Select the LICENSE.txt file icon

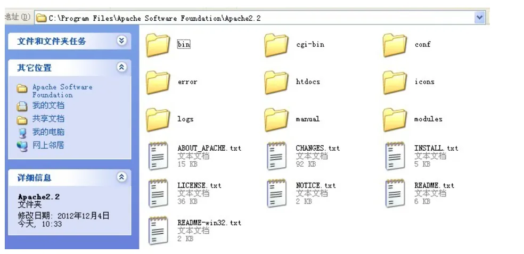click(158, 193)
